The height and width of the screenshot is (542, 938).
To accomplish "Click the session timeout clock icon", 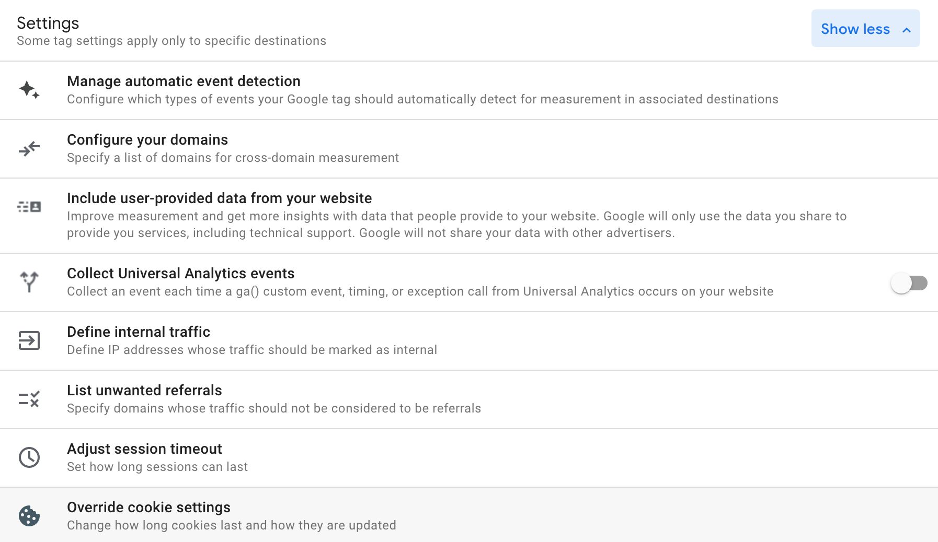I will tap(29, 457).
